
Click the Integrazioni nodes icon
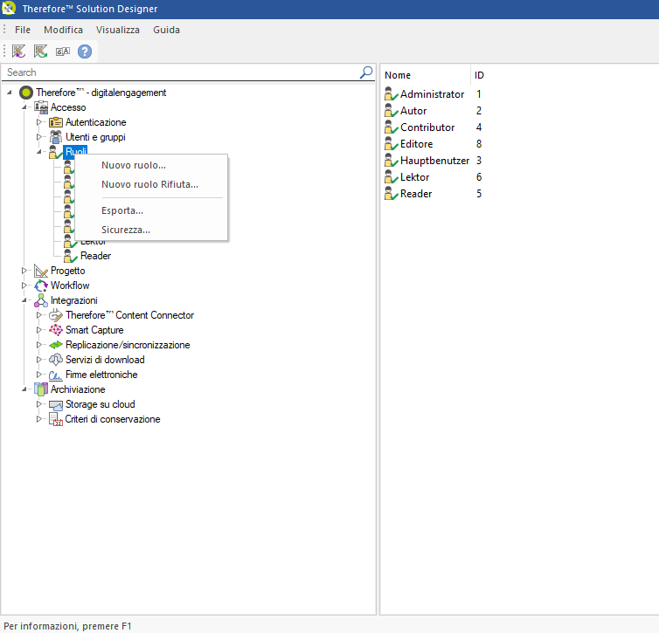[41, 300]
